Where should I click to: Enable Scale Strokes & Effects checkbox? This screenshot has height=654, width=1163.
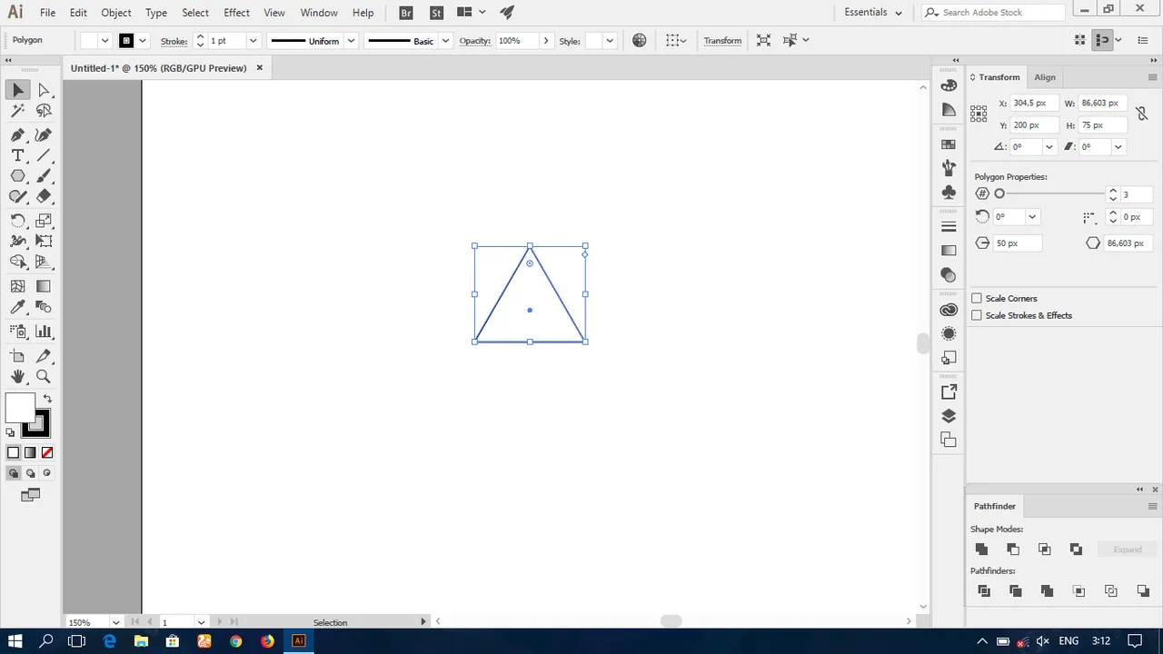click(x=977, y=315)
